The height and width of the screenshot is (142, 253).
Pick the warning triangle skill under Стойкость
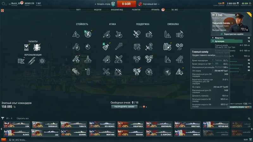click(x=76, y=34)
